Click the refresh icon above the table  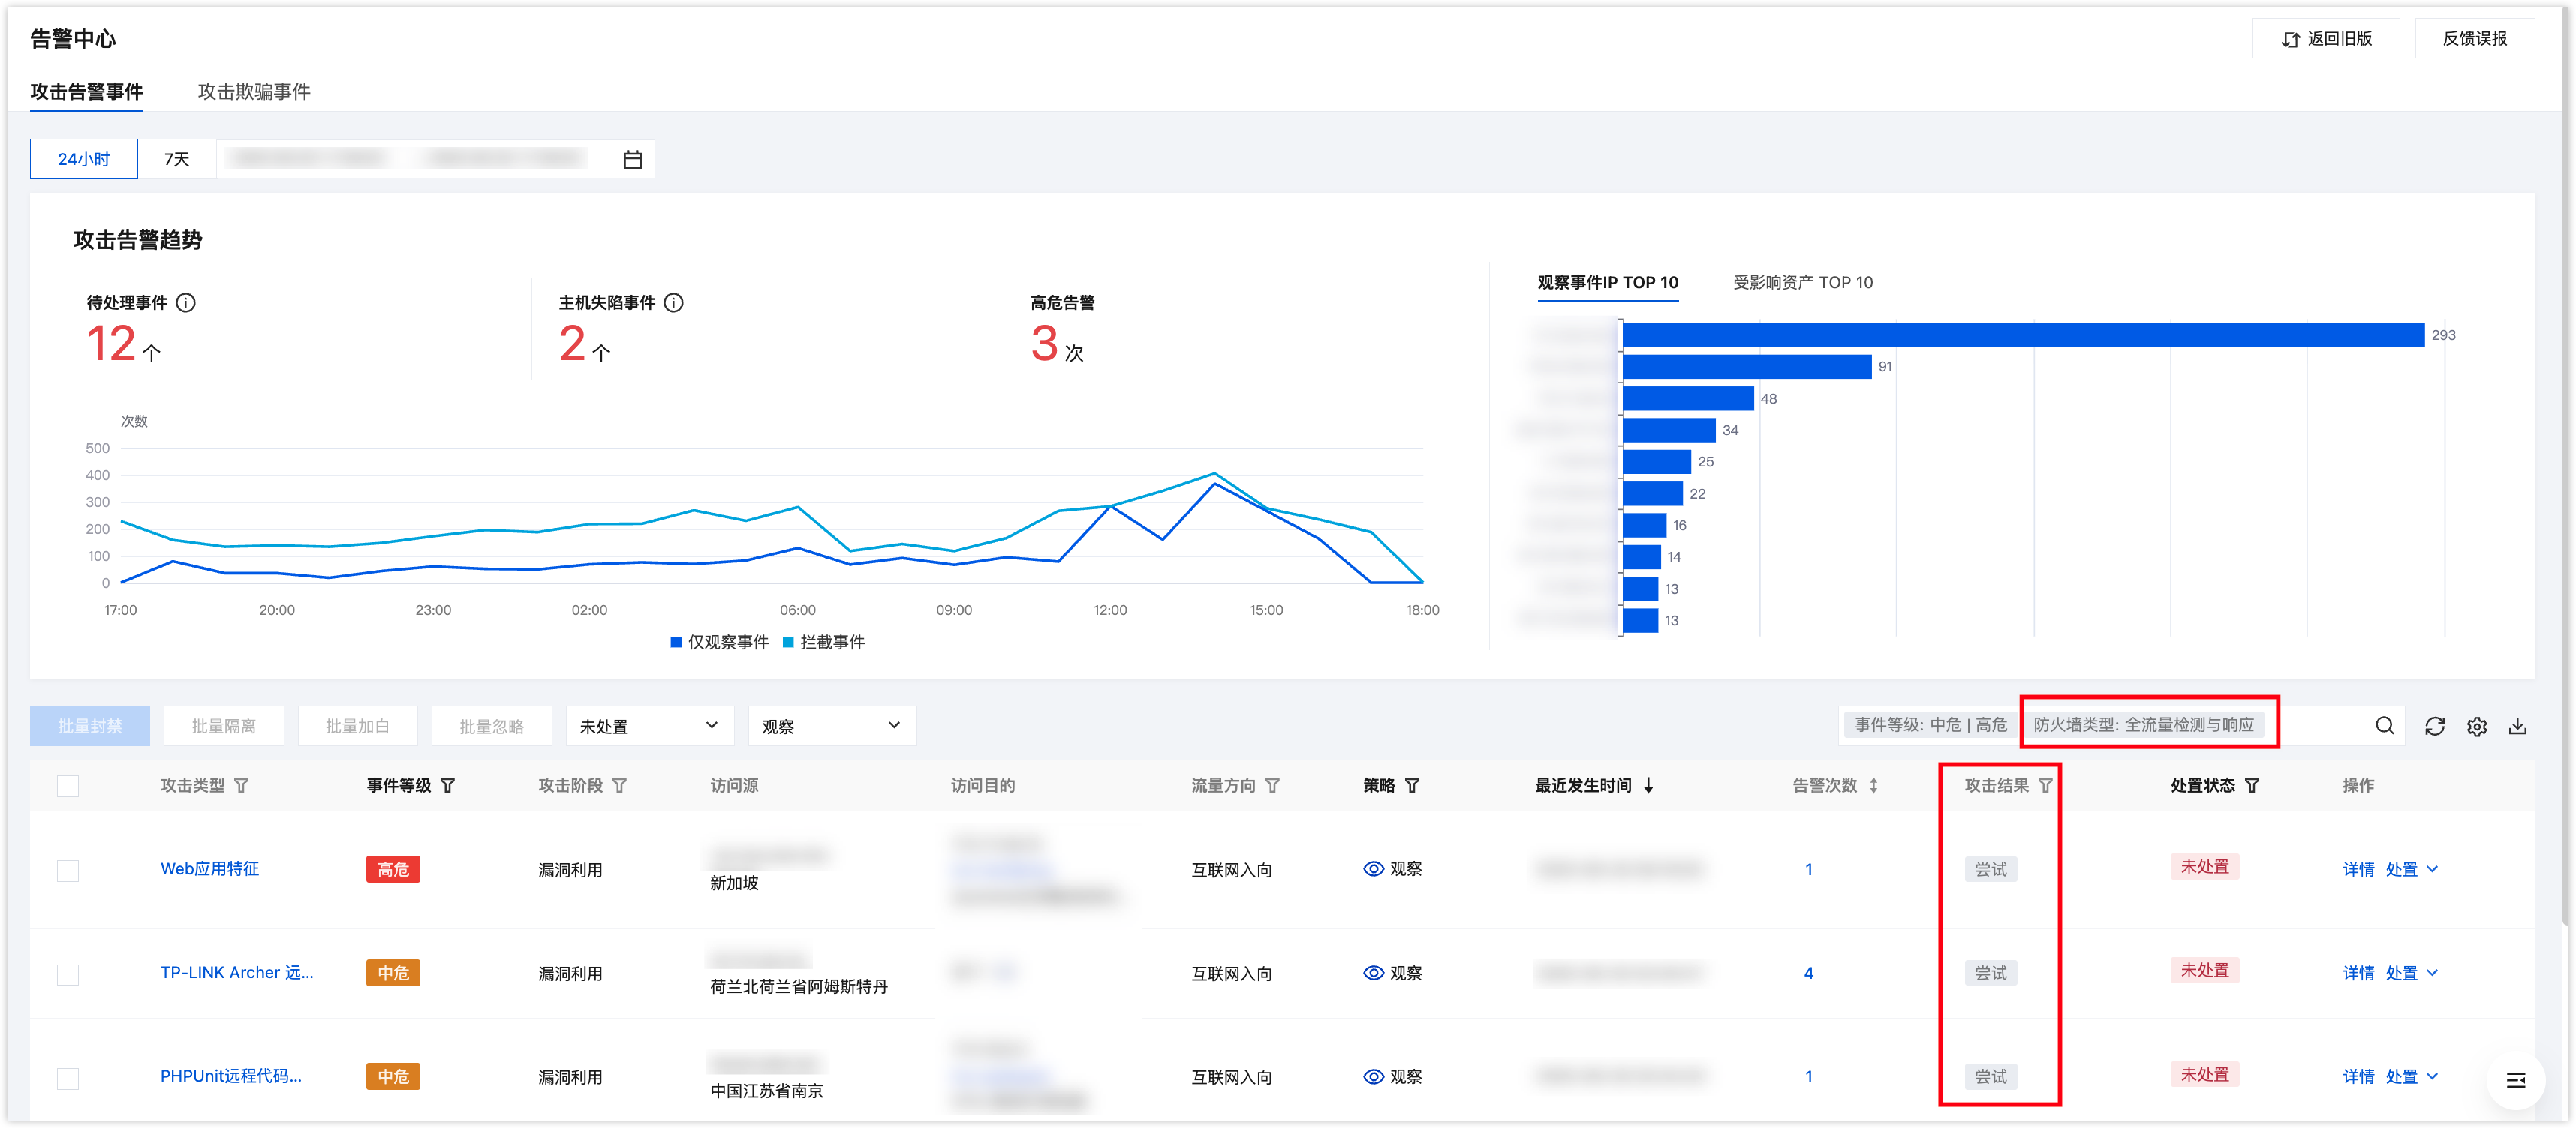point(2434,726)
